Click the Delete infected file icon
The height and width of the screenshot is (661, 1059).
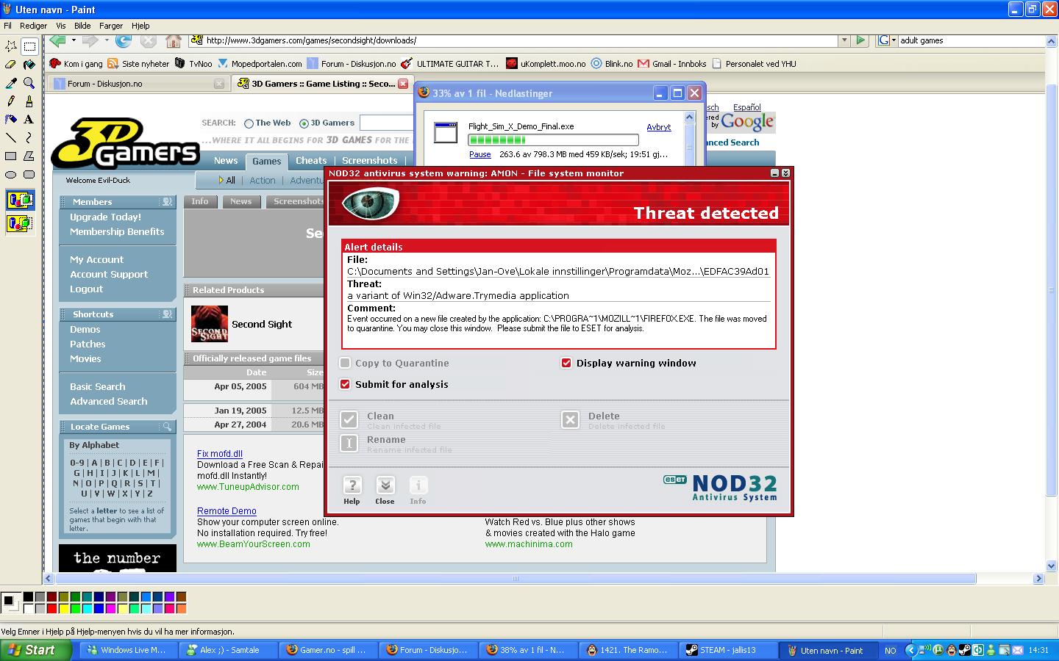(571, 419)
